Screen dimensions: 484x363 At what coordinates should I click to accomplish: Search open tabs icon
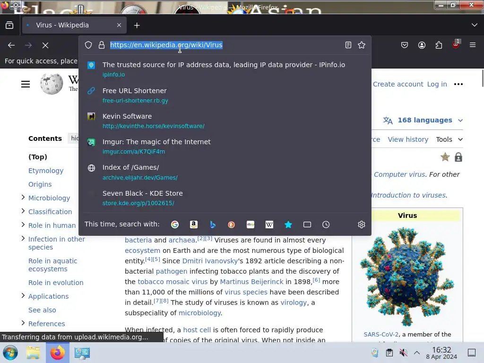click(307, 225)
